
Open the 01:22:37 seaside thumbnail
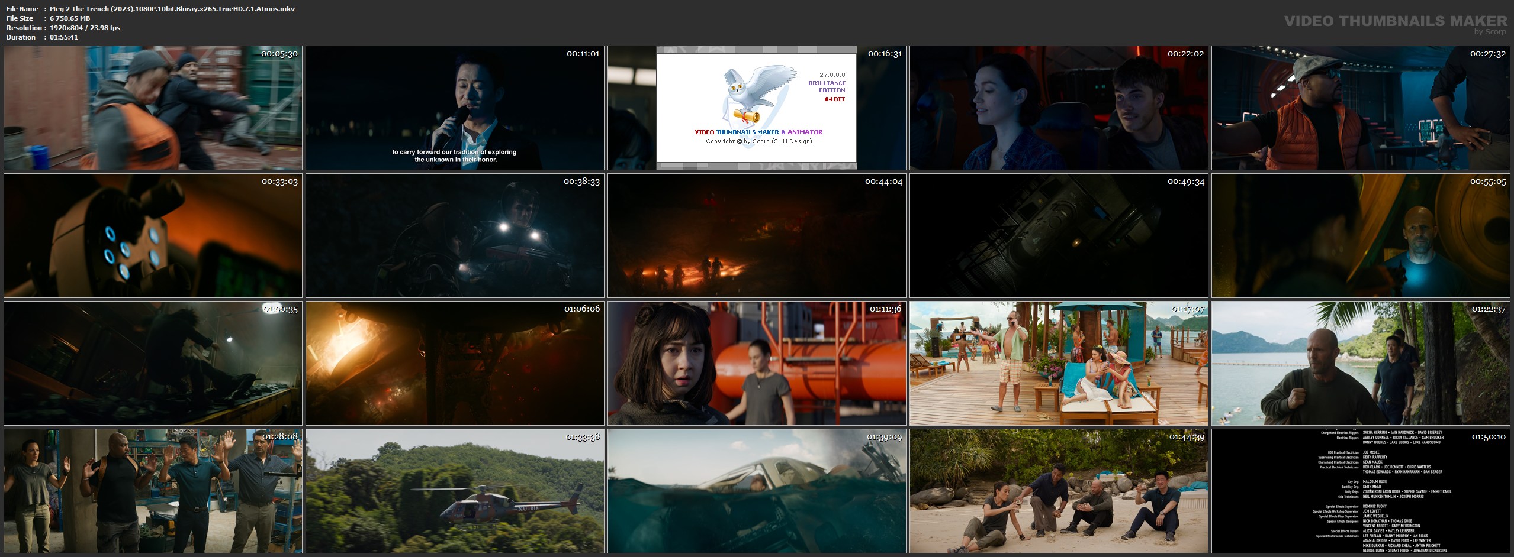[1361, 364]
